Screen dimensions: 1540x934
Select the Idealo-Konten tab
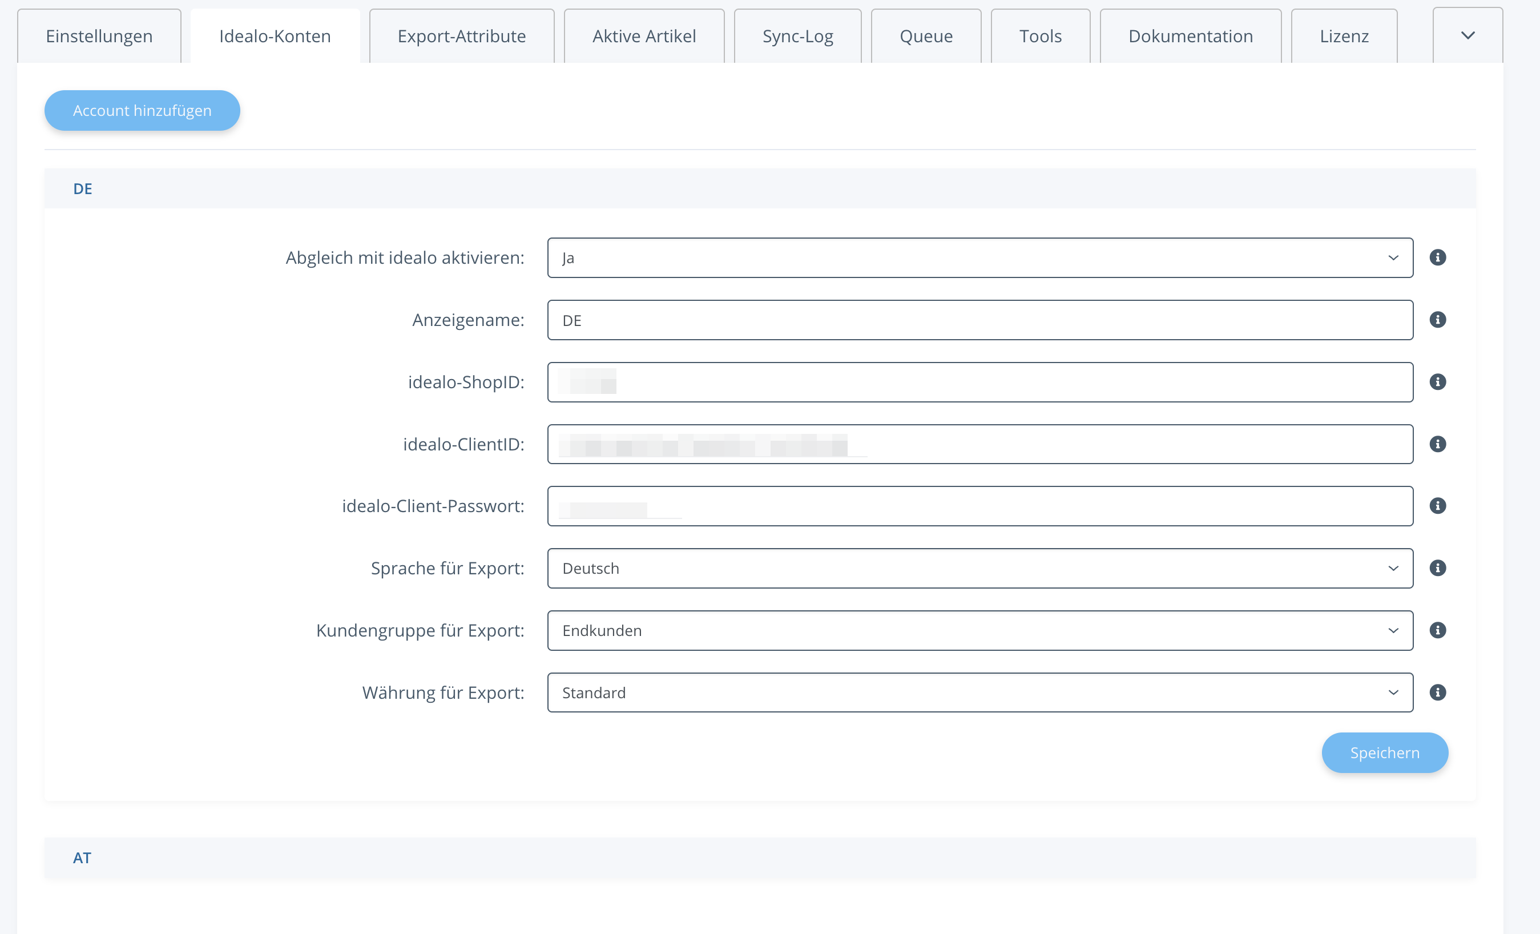click(275, 37)
